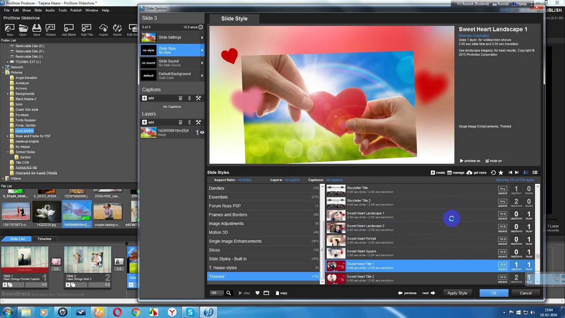Expand the Slide Sound arrow
The image size is (565, 318).
tap(202, 63)
